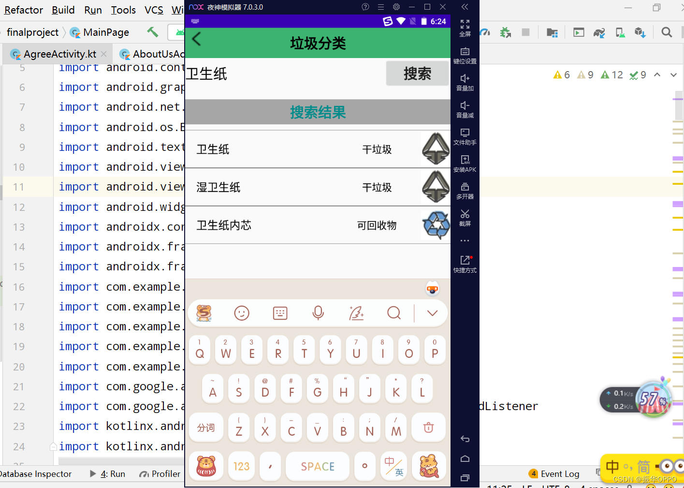
Task: Click the Search Everywhere magnifier in Android Studio
Action: coord(667,32)
